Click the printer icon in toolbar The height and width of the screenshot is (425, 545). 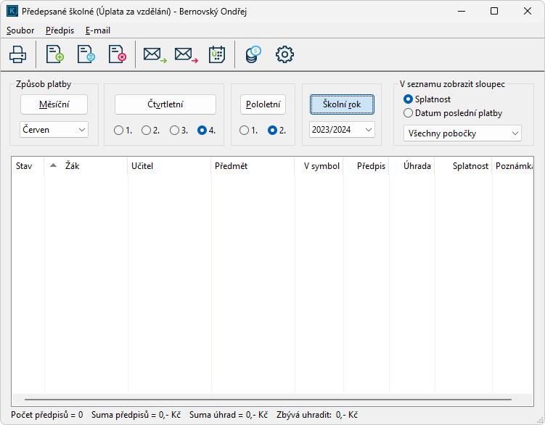(x=17, y=54)
